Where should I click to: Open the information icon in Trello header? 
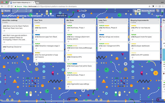[158, 11]
